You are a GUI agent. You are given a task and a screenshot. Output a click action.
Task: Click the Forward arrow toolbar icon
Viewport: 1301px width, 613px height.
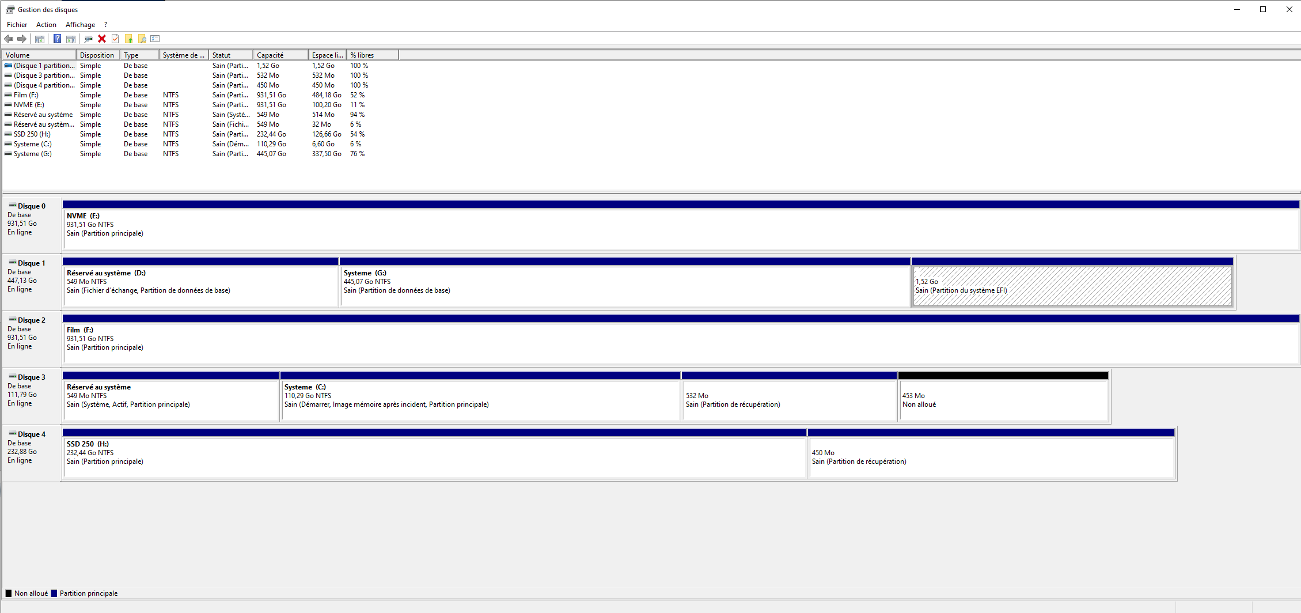(x=22, y=39)
